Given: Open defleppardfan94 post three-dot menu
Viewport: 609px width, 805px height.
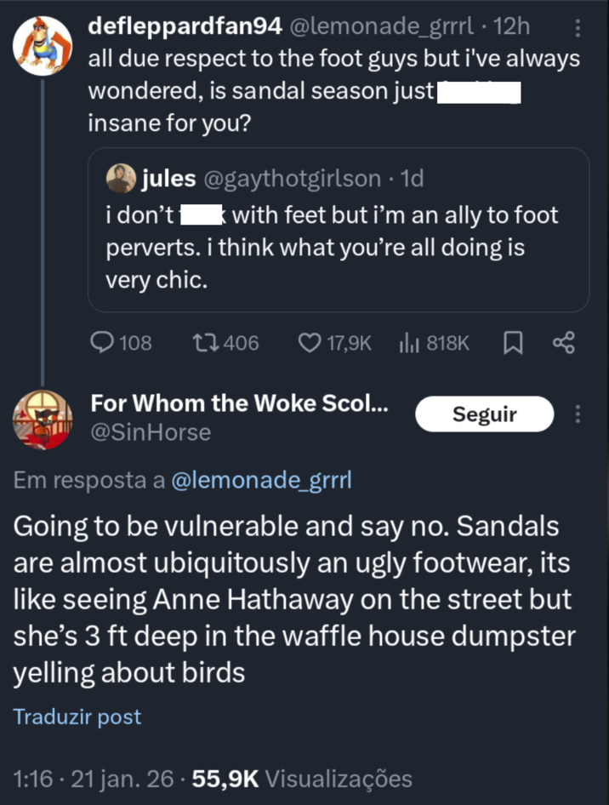Looking at the screenshot, I should point(578,28).
